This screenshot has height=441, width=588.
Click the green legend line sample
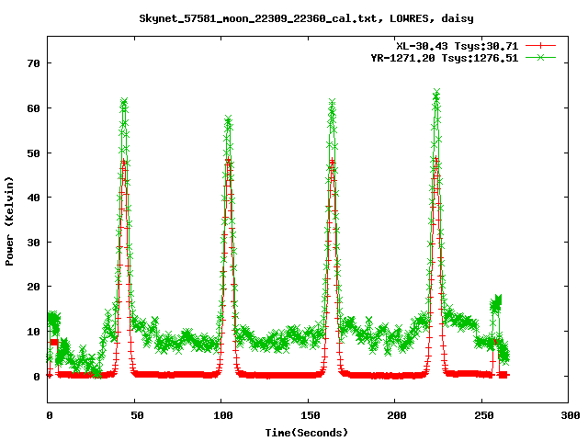pyautogui.click(x=540, y=57)
